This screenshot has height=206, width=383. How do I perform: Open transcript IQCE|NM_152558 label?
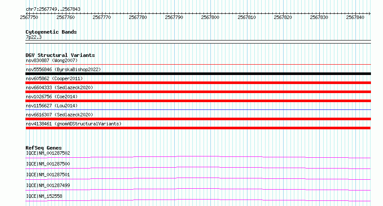44,196
